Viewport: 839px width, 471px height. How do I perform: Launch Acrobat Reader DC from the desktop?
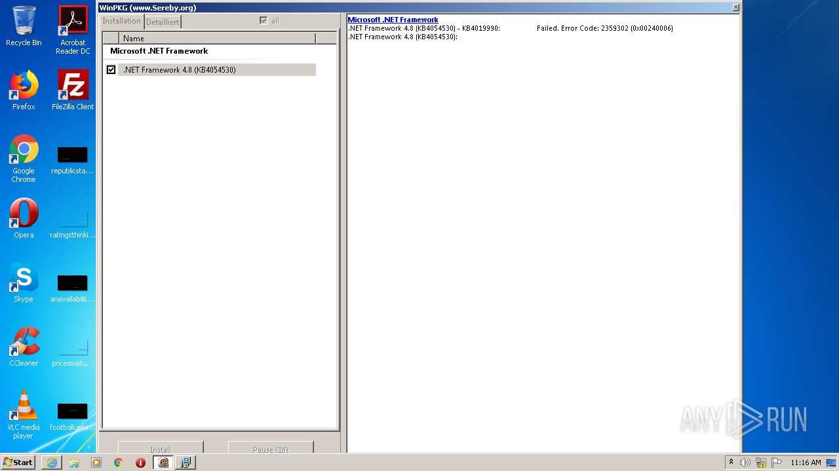pyautogui.click(x=73, y=30)
